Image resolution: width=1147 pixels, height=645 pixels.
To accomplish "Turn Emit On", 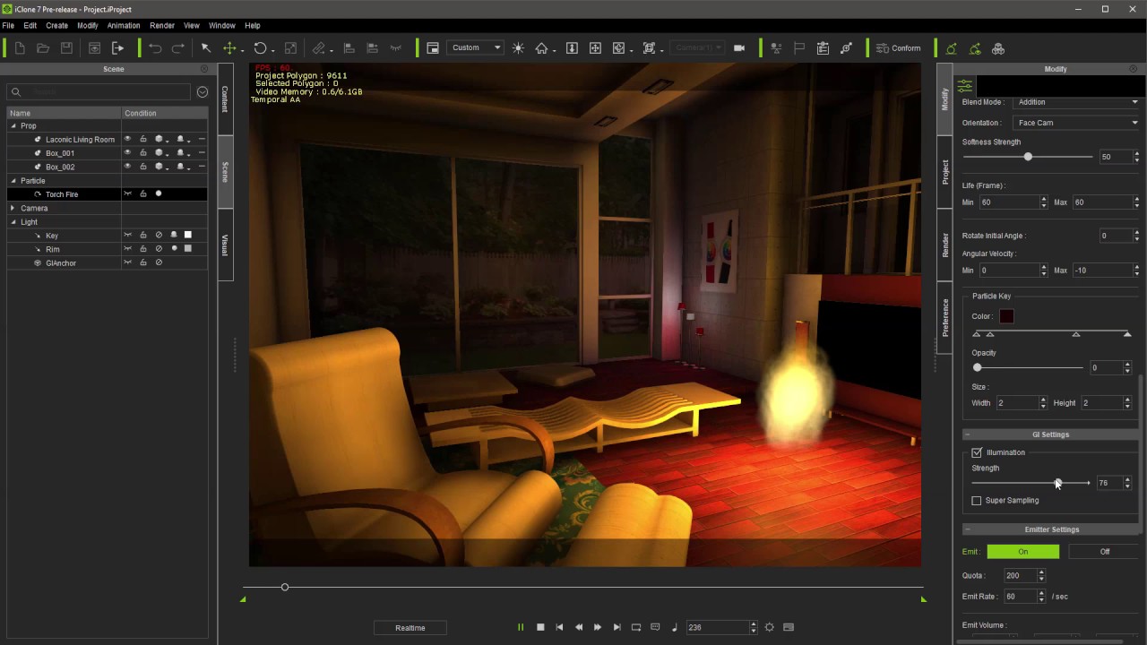I will (1022, 552).
